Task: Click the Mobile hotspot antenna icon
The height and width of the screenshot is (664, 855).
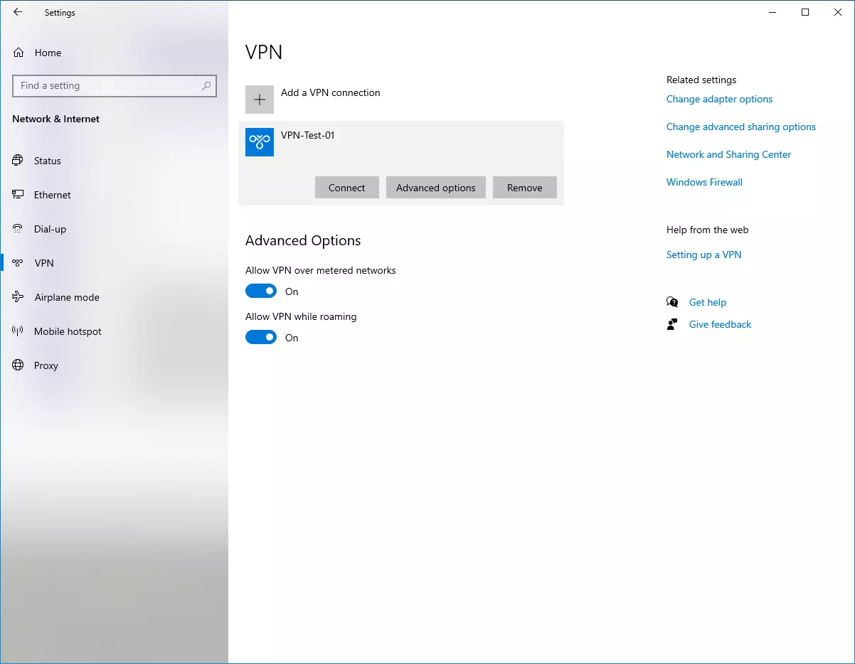Action: [x=18, y=331]
